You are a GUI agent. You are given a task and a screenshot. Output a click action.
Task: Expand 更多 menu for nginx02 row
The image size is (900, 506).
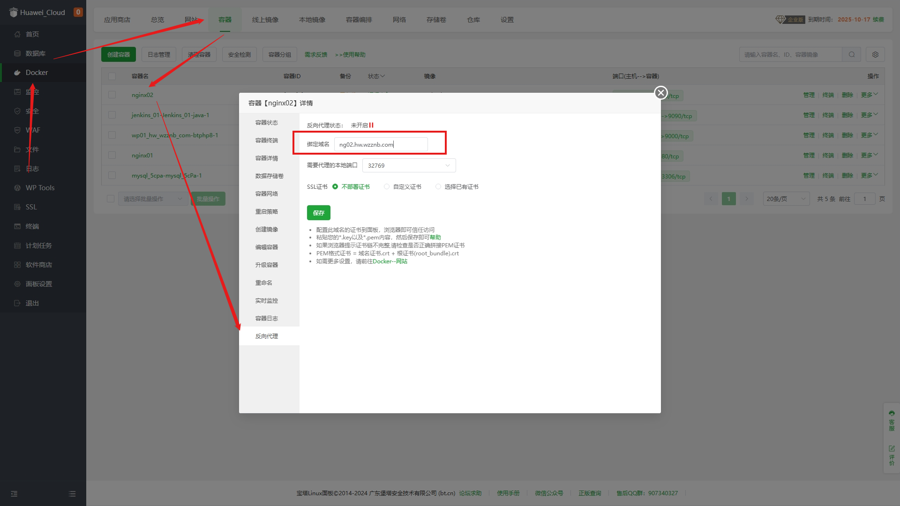click(869, 95)
